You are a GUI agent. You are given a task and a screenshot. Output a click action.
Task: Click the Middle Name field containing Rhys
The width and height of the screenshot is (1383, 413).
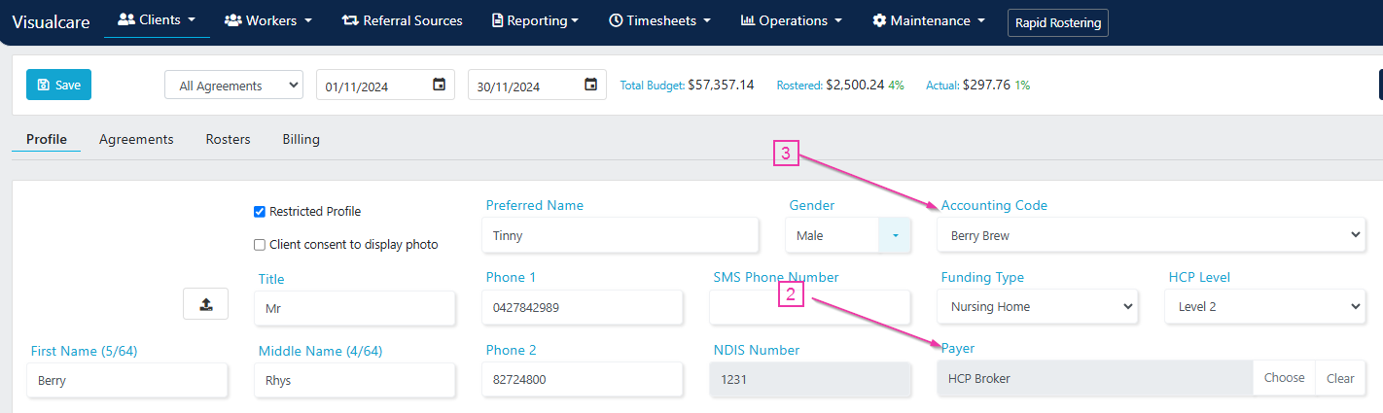click(355, 381)
